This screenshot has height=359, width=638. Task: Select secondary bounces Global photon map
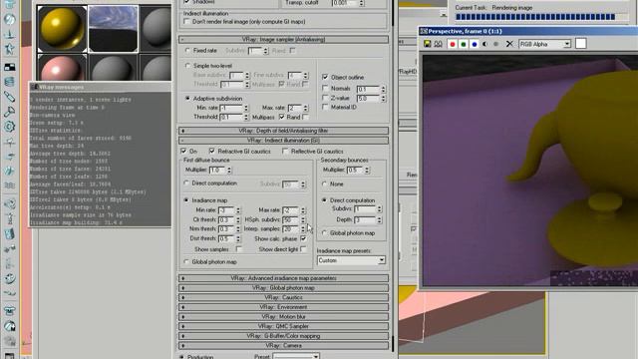pyautogui.click(x=324, y=233)
